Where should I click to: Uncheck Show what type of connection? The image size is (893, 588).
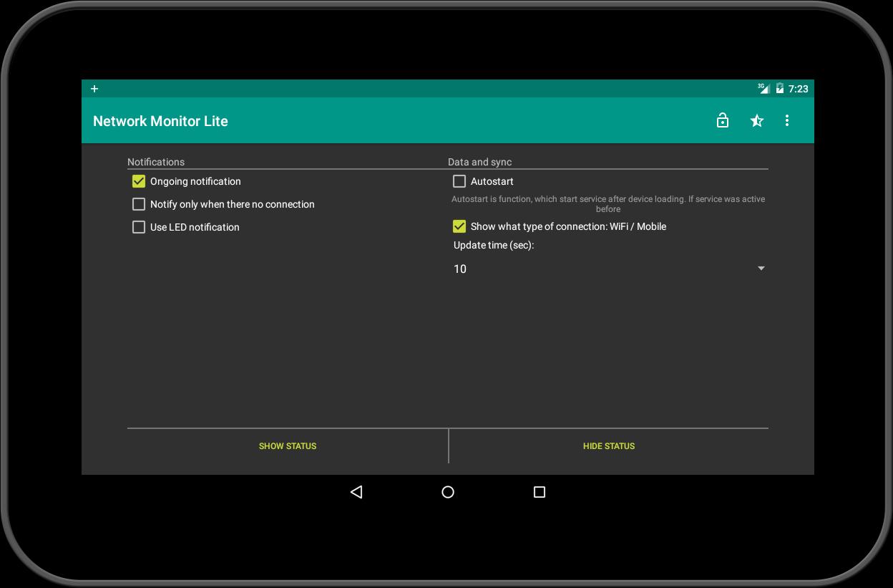[459, 226]
